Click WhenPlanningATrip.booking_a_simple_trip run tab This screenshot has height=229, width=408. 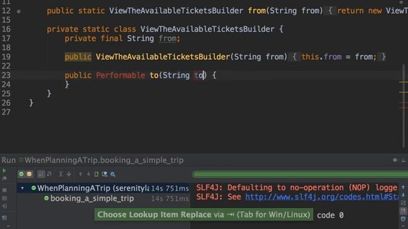(104, 160)
